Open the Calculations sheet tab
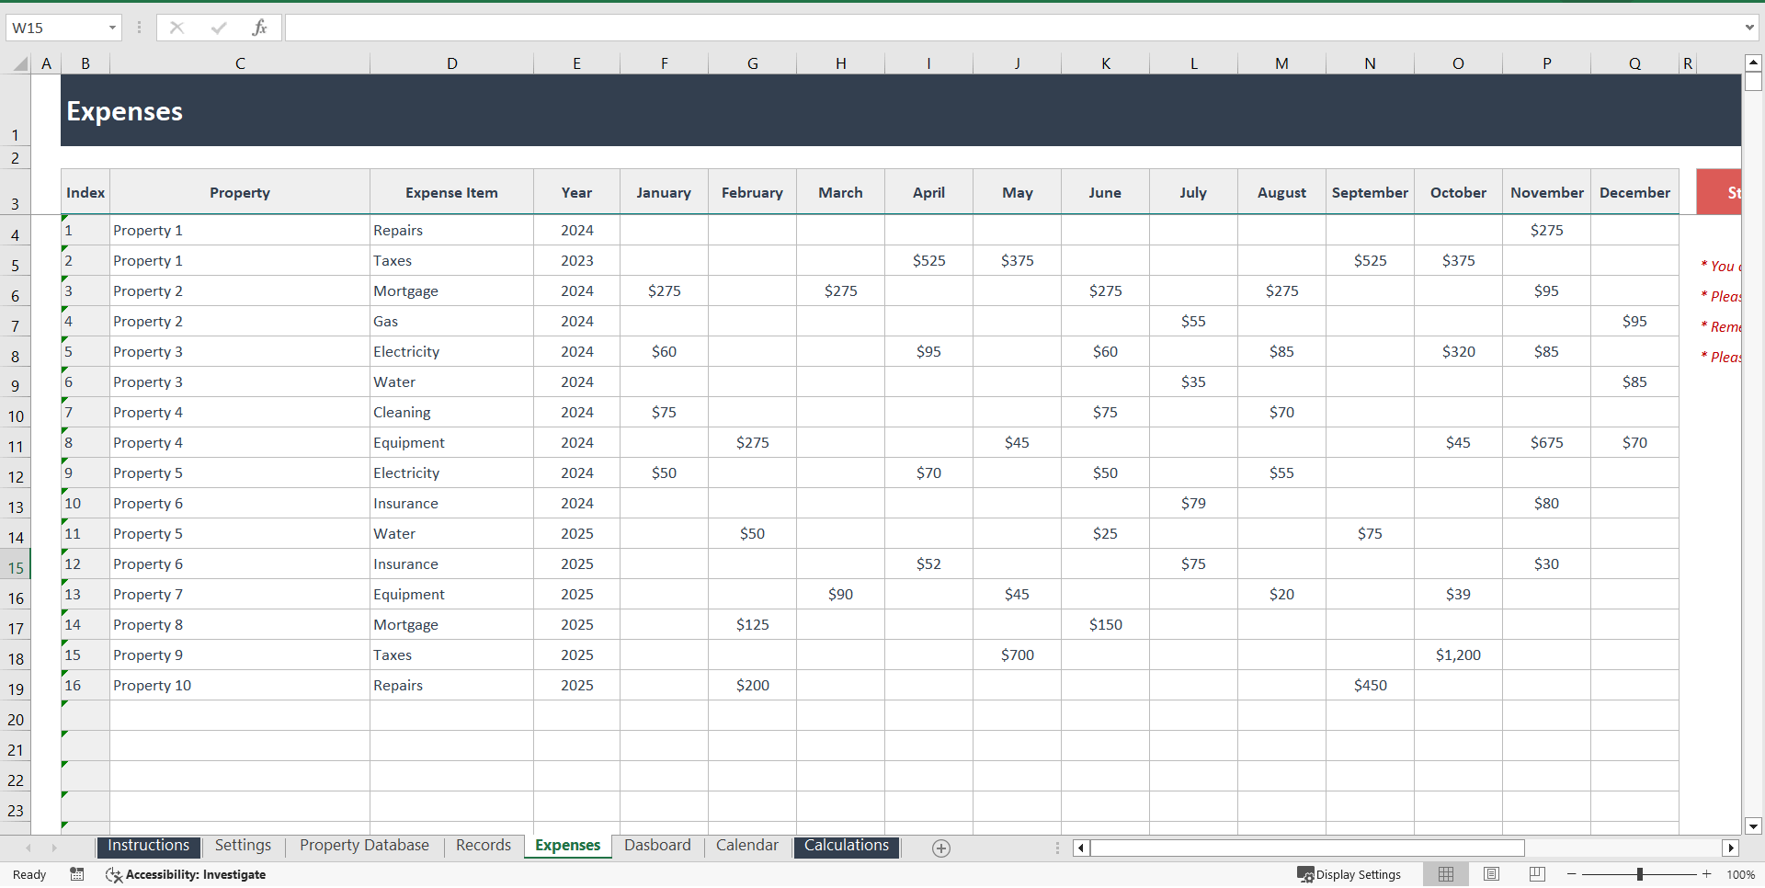The image size is (1765, 888). (x=847, y=846)
